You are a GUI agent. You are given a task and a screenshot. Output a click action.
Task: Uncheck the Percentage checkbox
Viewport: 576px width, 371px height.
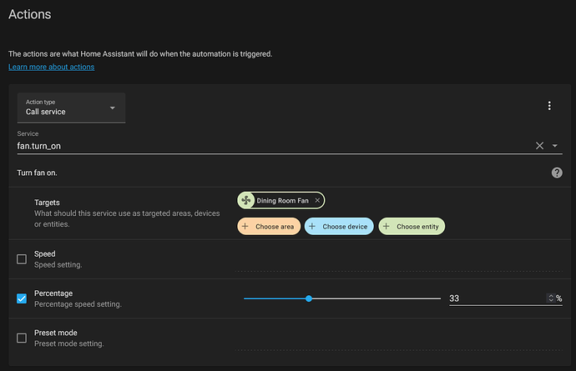(x=22, y=298)
